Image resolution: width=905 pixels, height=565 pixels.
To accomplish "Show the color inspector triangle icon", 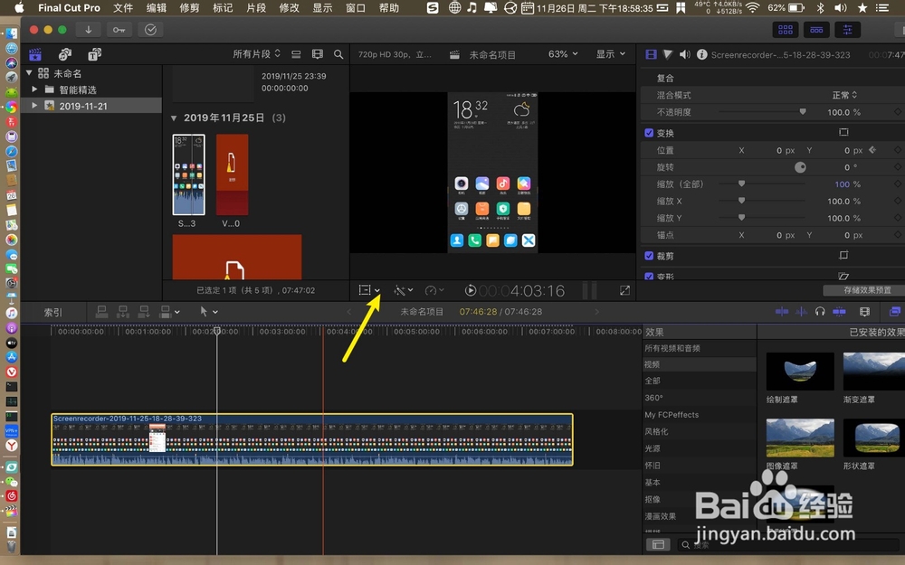I will coord(668,54).
